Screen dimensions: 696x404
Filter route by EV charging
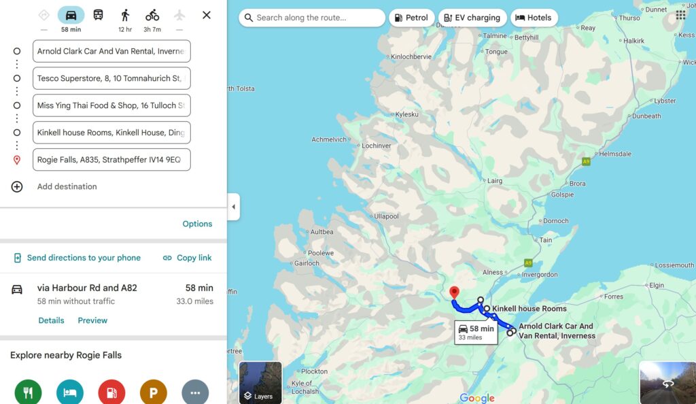tap(472, 18)
